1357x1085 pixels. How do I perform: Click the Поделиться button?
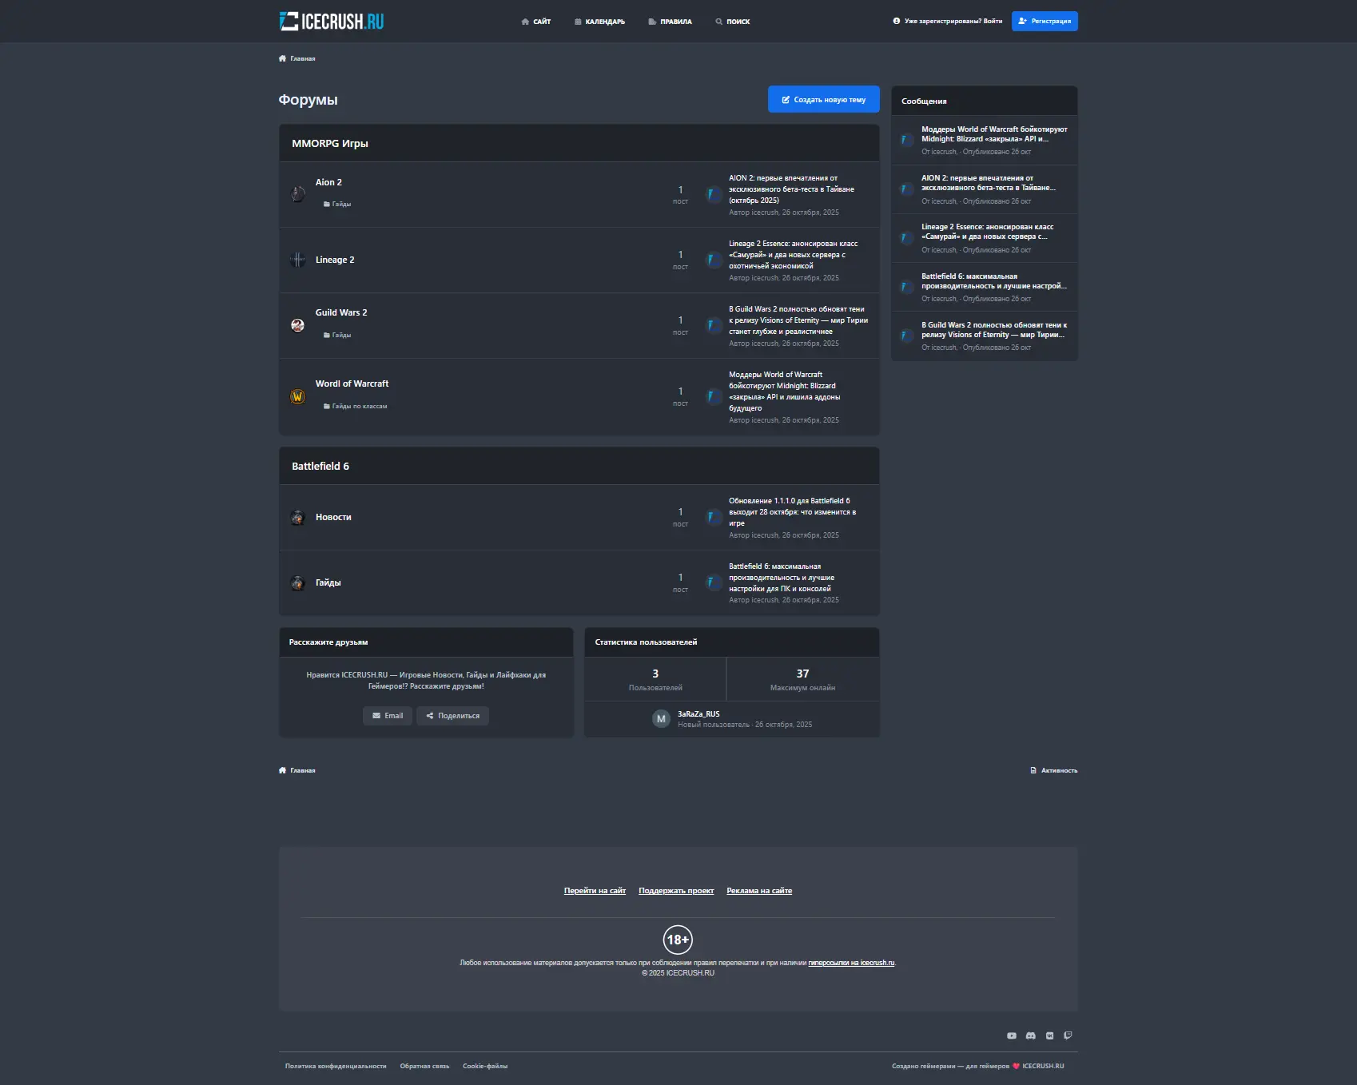[452, 716]
